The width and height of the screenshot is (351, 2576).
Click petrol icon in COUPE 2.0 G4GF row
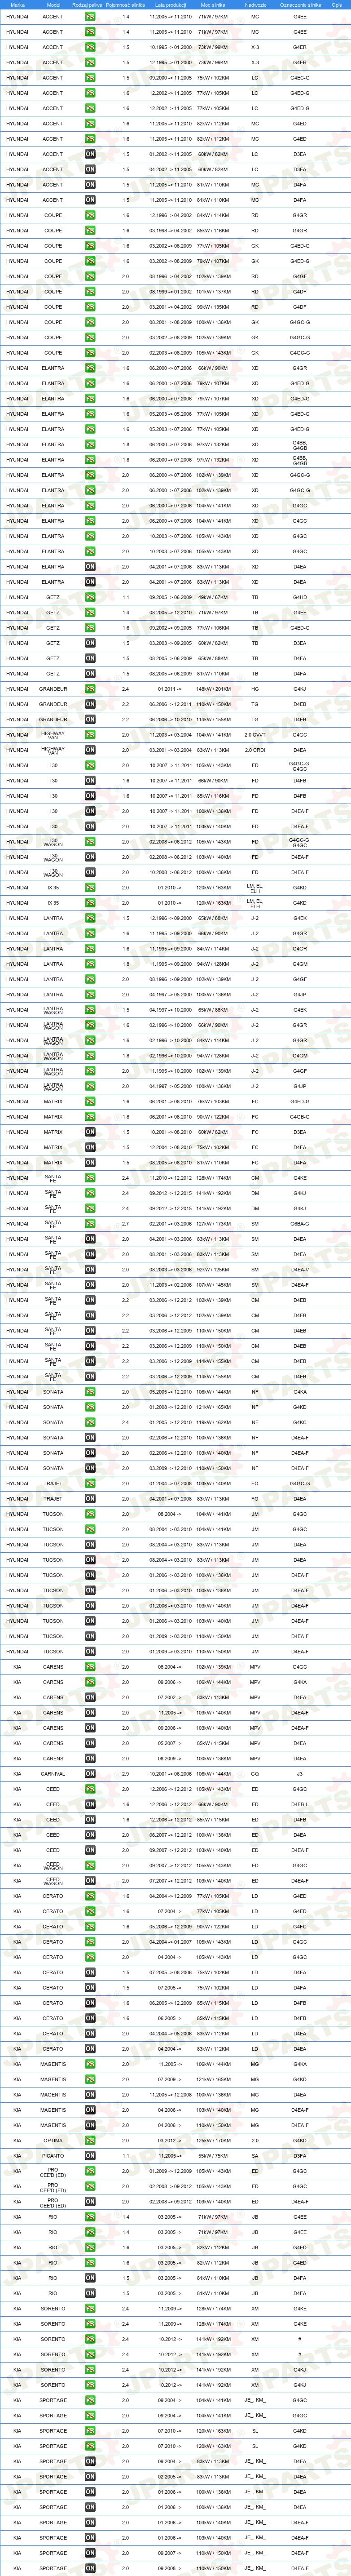[90, 276]
